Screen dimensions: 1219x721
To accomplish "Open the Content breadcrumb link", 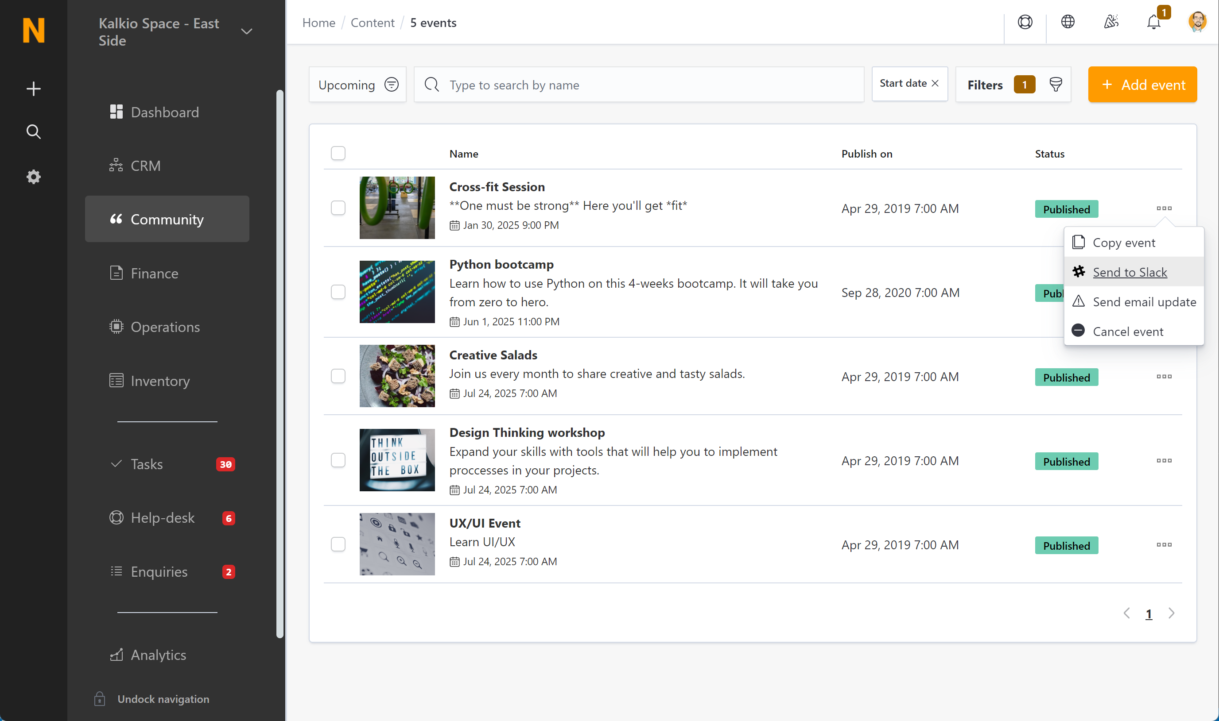I will tap(373, 23).
